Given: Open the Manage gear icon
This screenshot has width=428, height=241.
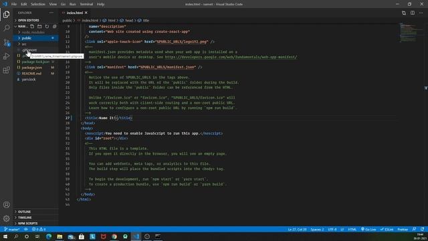Looking at the screenshot, I should tap(6, 218).
